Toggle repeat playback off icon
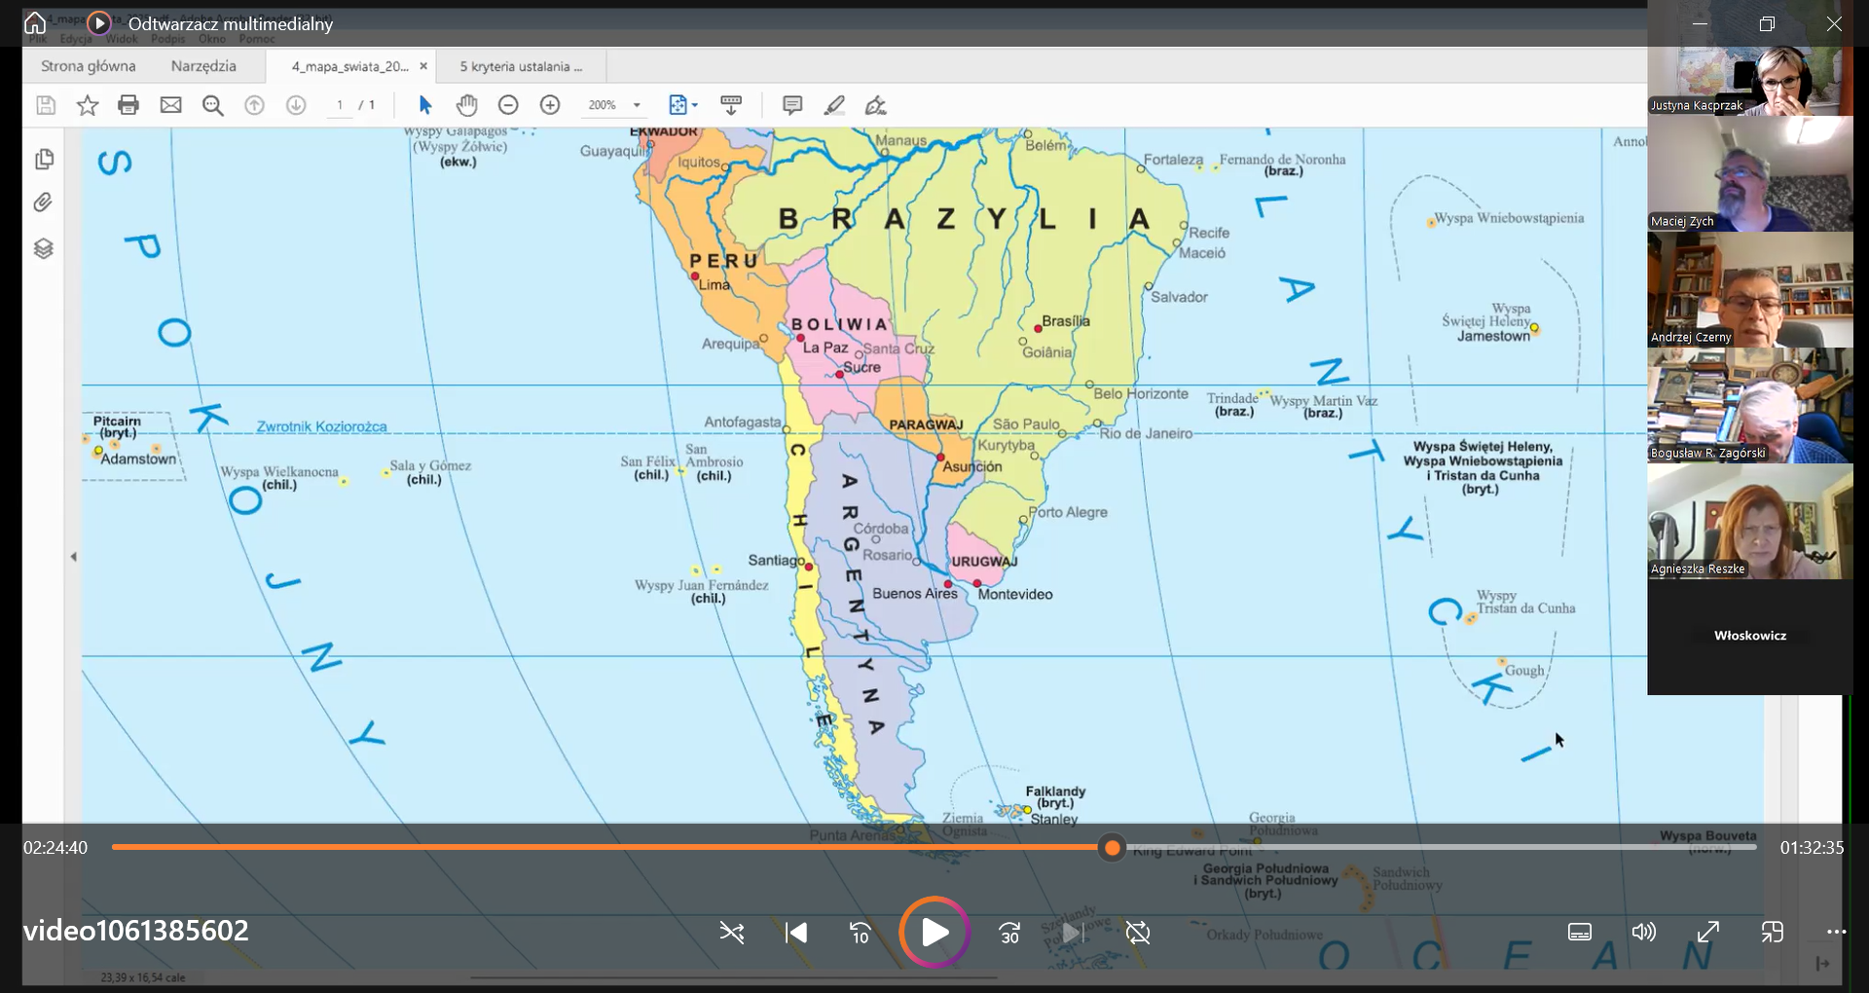This screenshot has width=1869, height=993. coord(1138,933)
